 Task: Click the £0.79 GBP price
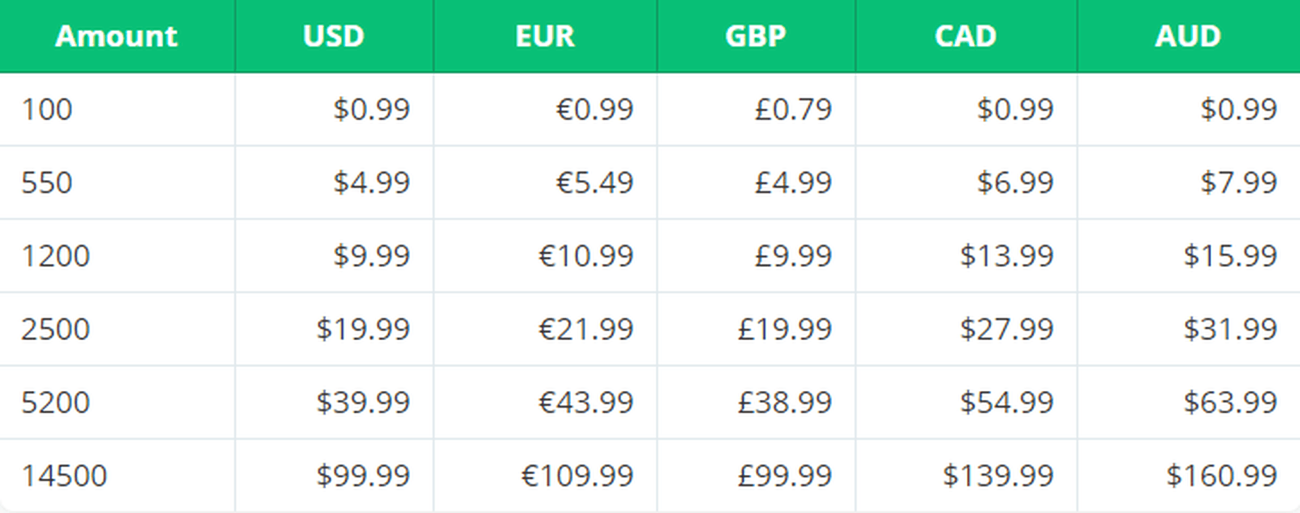click(x=793, y=109)
